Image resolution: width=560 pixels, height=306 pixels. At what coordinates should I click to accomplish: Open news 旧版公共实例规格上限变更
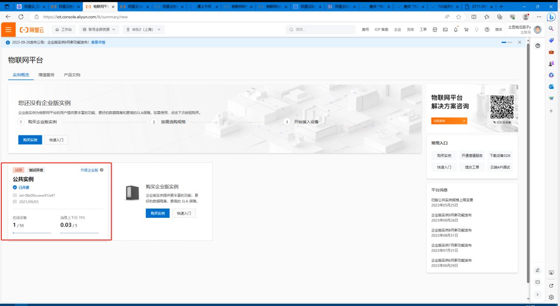[452, 200]
